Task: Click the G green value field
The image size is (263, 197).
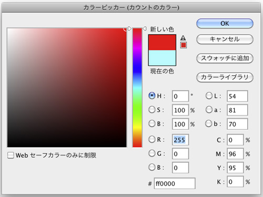Action: (180, 153)
